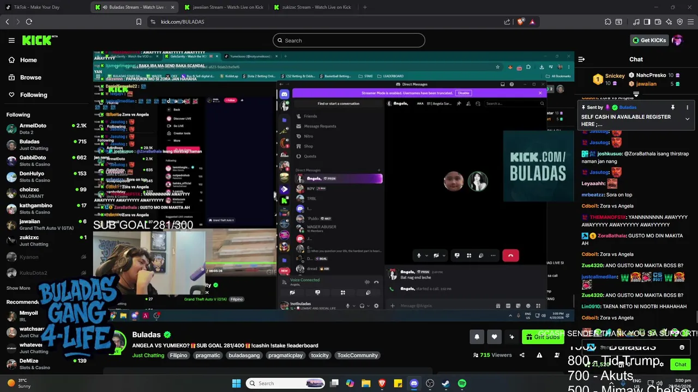Expand Show More in Following list
This screenshot has height=392, width=698.
click(x=19, y=288)
